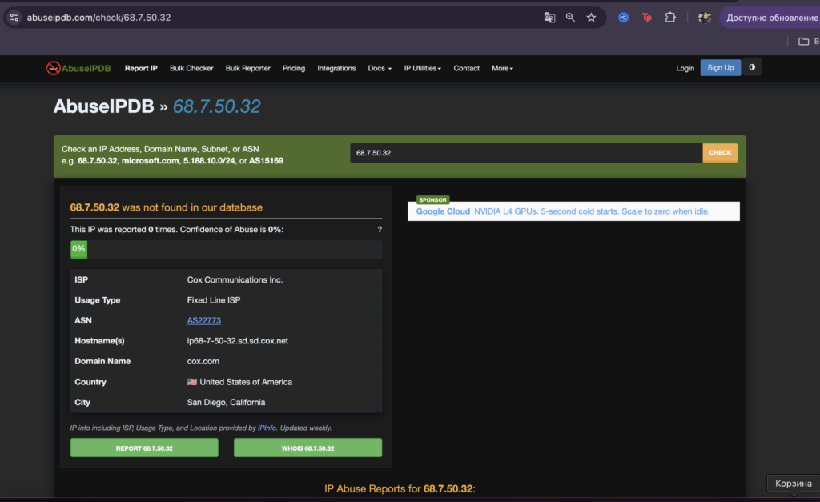Open the blue round extension icon
This screenshot has width=820, height=502.
[623, 18]
